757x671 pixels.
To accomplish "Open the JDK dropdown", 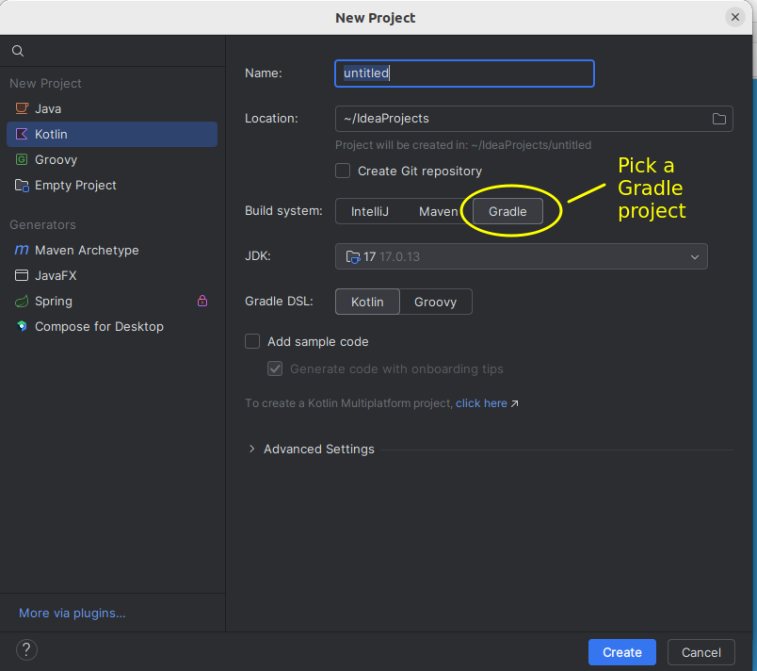I will click(x=522, y=256).
